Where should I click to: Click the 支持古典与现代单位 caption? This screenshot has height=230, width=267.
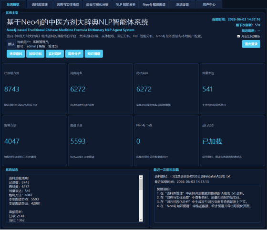coord(214,105)
